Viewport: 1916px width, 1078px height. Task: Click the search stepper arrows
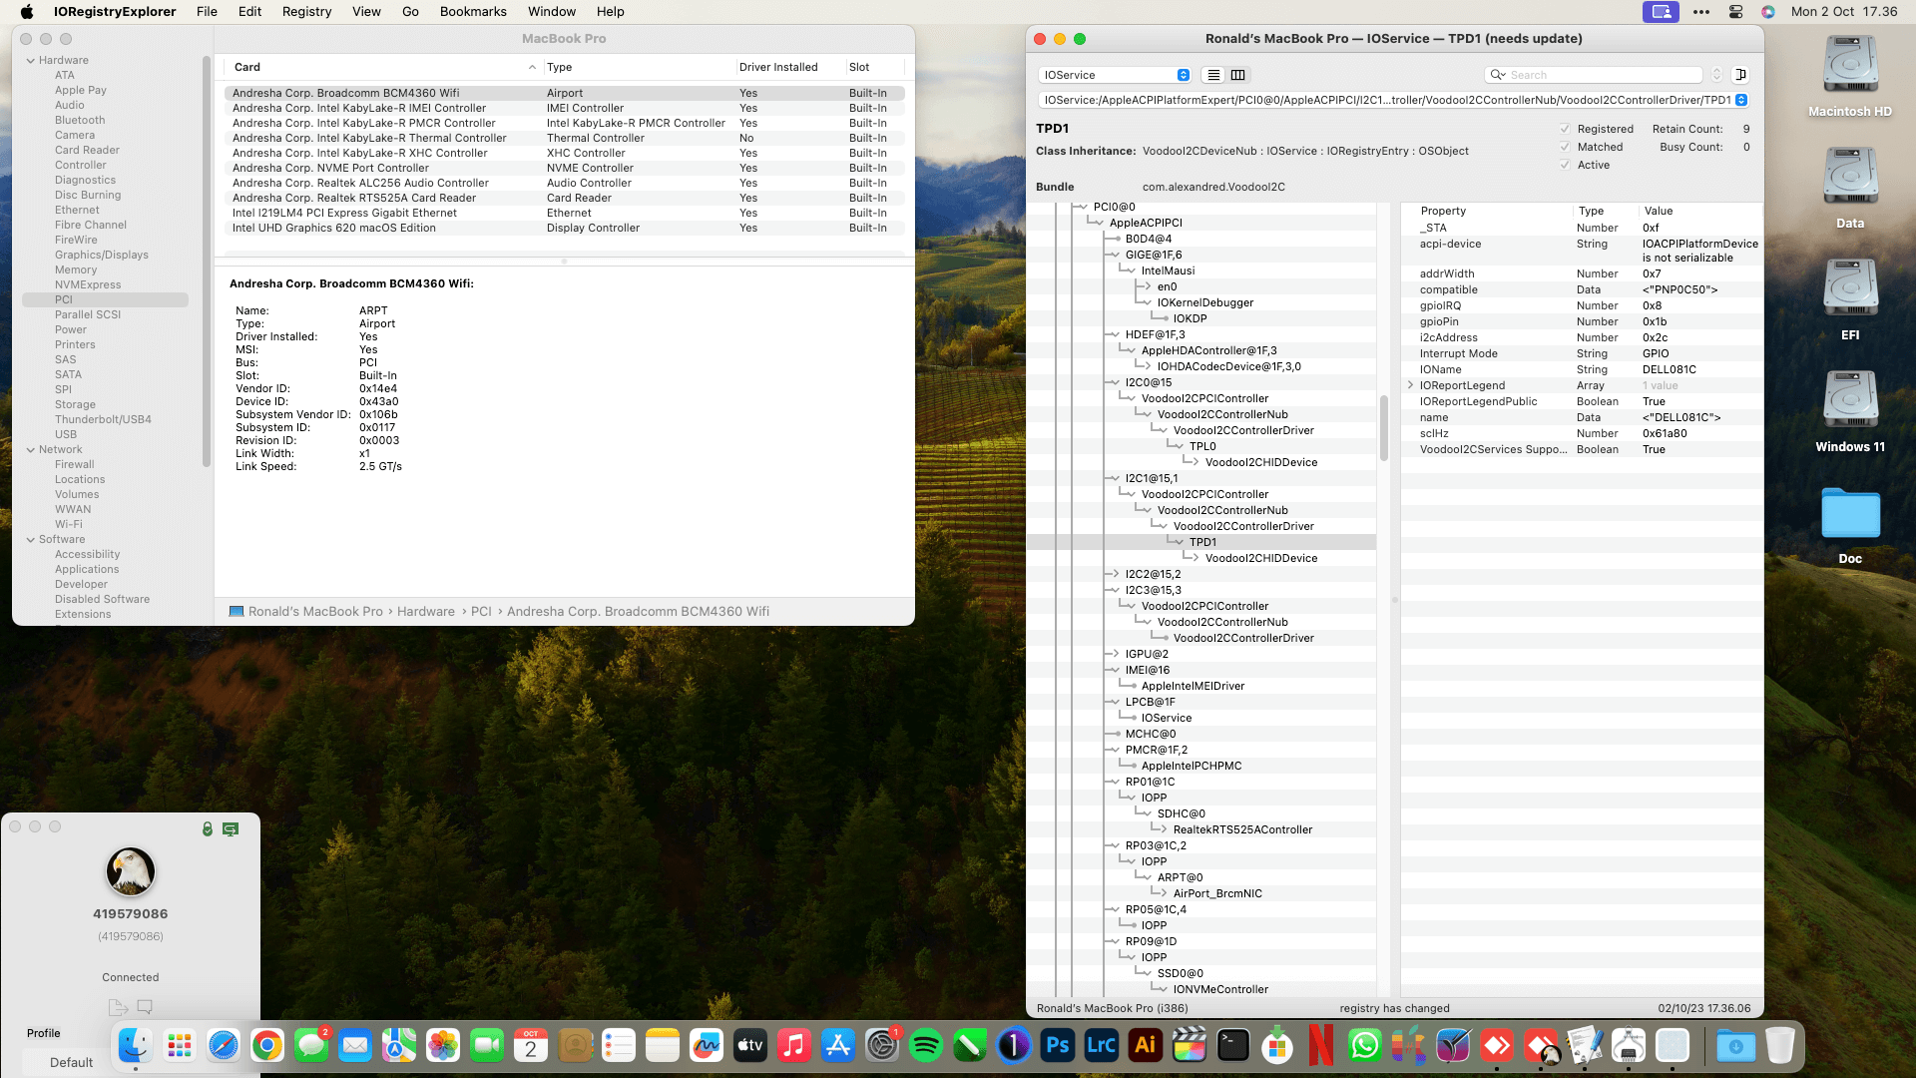[x=1716, y=75]
